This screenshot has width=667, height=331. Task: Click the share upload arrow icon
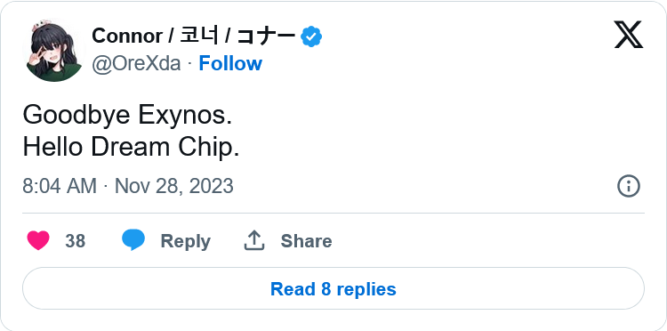coord(254,240)
